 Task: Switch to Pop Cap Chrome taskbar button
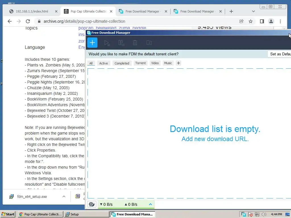(x=41, y=214)
